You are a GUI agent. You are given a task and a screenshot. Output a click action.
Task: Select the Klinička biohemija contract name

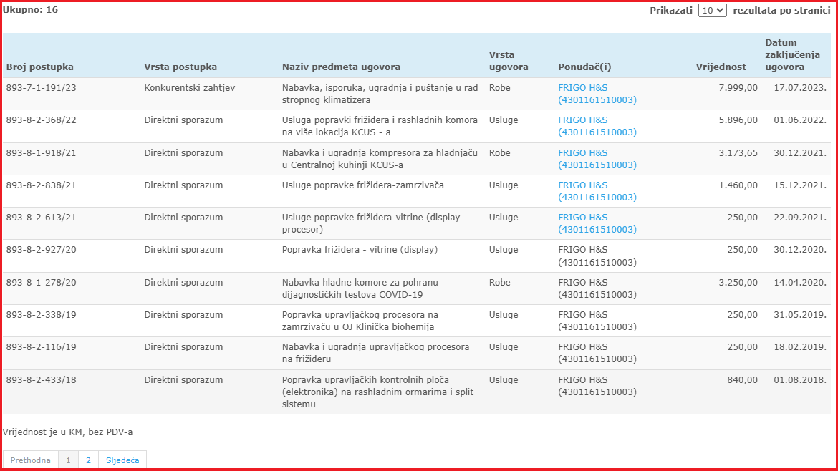pos(360,321)
